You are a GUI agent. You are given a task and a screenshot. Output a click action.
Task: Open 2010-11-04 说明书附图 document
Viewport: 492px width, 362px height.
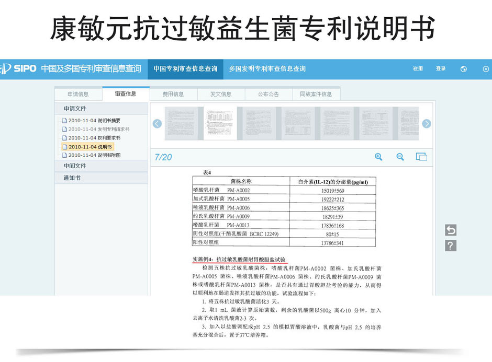click(94, 155)
